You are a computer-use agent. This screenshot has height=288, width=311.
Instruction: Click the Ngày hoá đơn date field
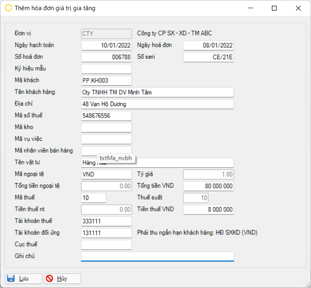208,45
